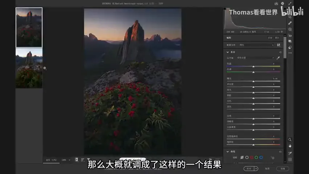Click the tint (色调) slider
This screenshot has height=174, width=309.
tap(254, 72)
